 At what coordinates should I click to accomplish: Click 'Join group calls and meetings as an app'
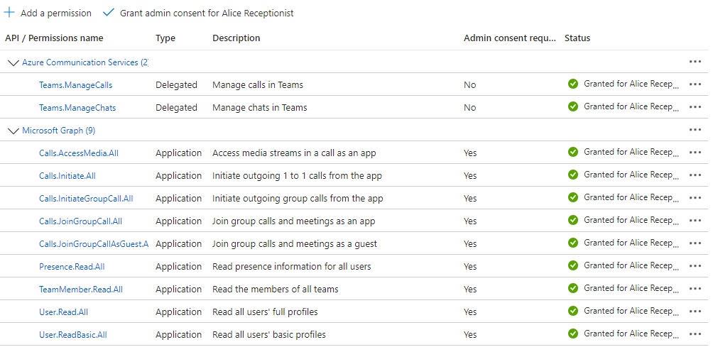(294, 221)
